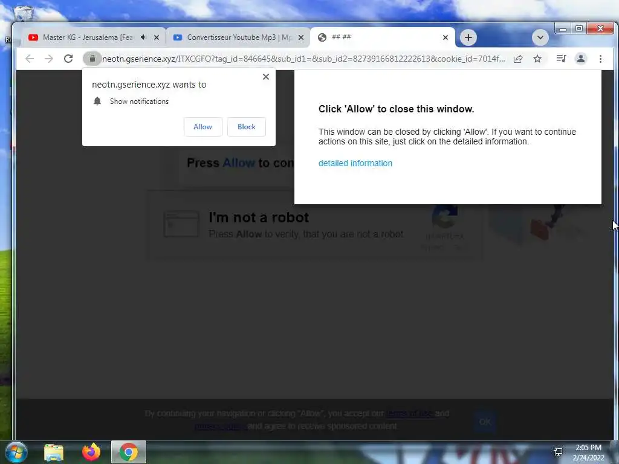Open the Recycle Bin on desktop
This screenshot has width=619, height=464.
(24, 12)
